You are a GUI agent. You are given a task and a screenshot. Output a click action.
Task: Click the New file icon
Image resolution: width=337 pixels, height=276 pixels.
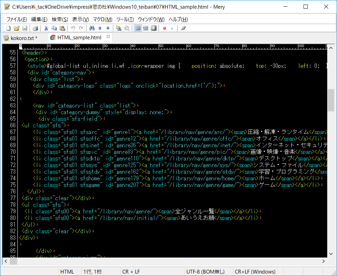tap(8, 28)
